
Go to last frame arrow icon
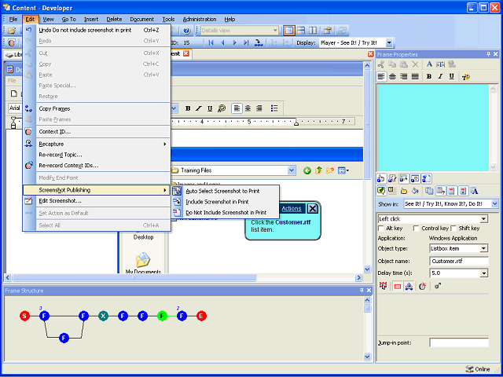click(x=246, y=42)
